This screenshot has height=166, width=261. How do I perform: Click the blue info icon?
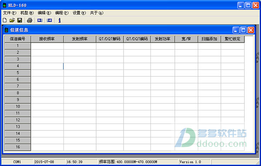coord(60,20)
